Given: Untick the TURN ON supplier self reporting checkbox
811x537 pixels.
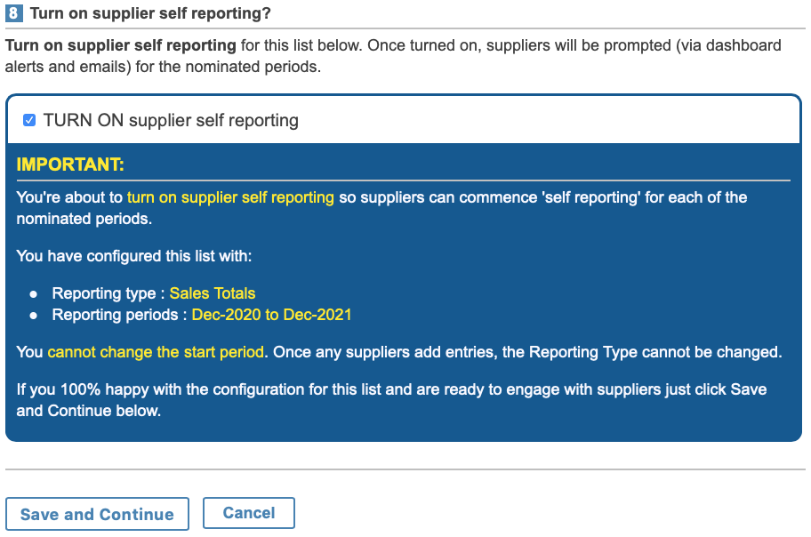Looking at the screenshot, I should coord(29,121).
